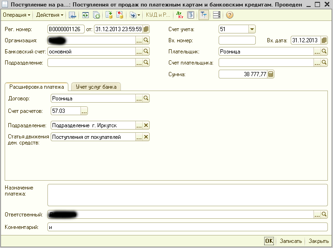Click ellipsis selector for Счет расчетов
Viewport: 333px width, 248px height.
(x=84, y=111)
